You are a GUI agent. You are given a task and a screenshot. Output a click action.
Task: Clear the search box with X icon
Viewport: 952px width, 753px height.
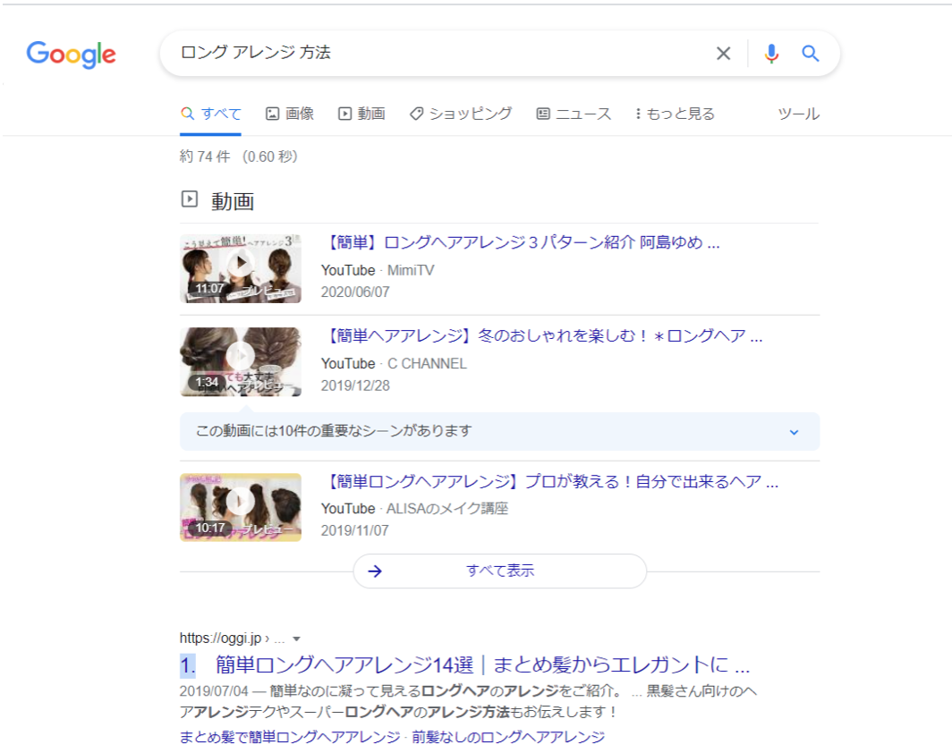(723, 54)
